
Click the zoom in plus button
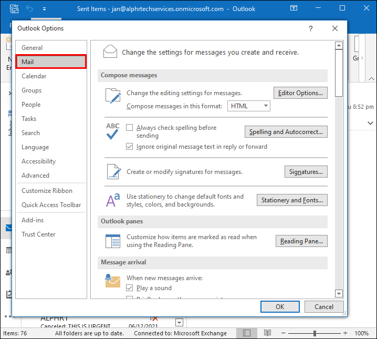[345, 333]
